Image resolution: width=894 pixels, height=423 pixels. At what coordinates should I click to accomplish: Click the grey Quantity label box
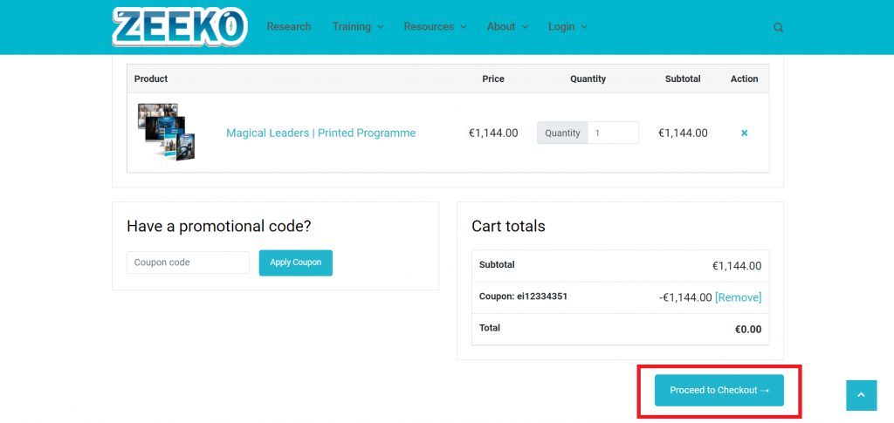pos(562,133)
